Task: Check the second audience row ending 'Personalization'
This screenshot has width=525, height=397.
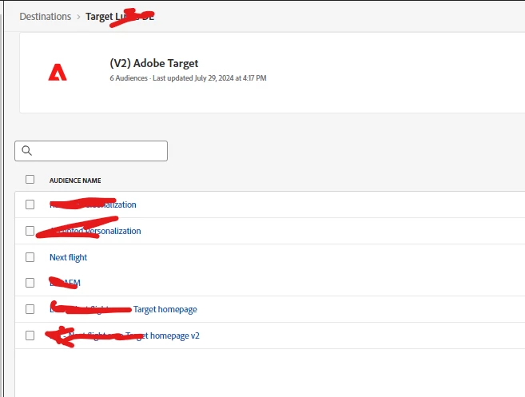Action: (x=30, y=231)
